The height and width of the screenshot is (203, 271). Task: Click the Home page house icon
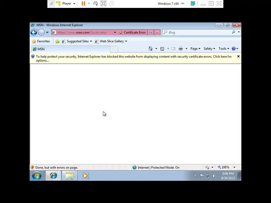tap(151, 49)
